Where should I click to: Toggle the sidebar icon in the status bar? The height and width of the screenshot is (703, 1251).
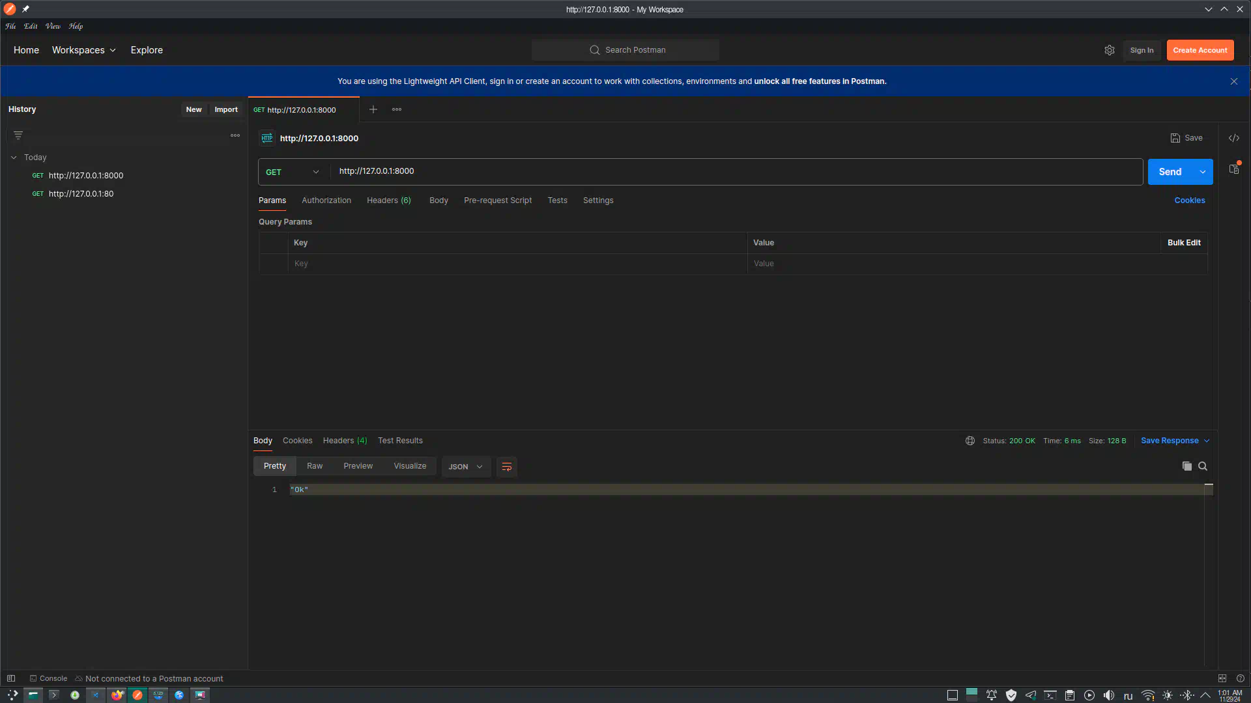click(x=11, y=678)
